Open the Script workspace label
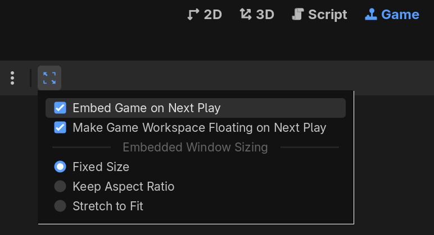This screenshot has width=434, height=235. (328, 15)
